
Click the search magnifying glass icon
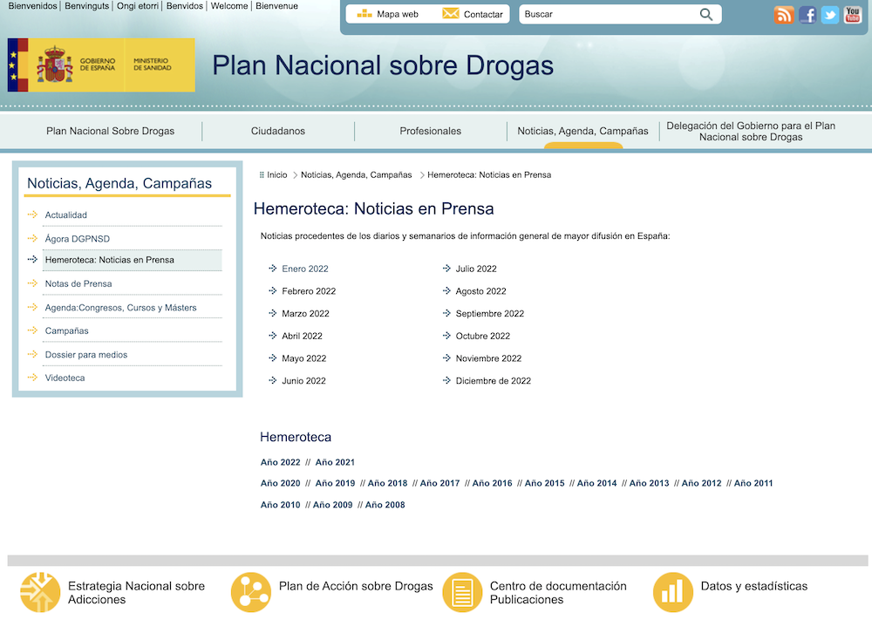click(706, 14)
